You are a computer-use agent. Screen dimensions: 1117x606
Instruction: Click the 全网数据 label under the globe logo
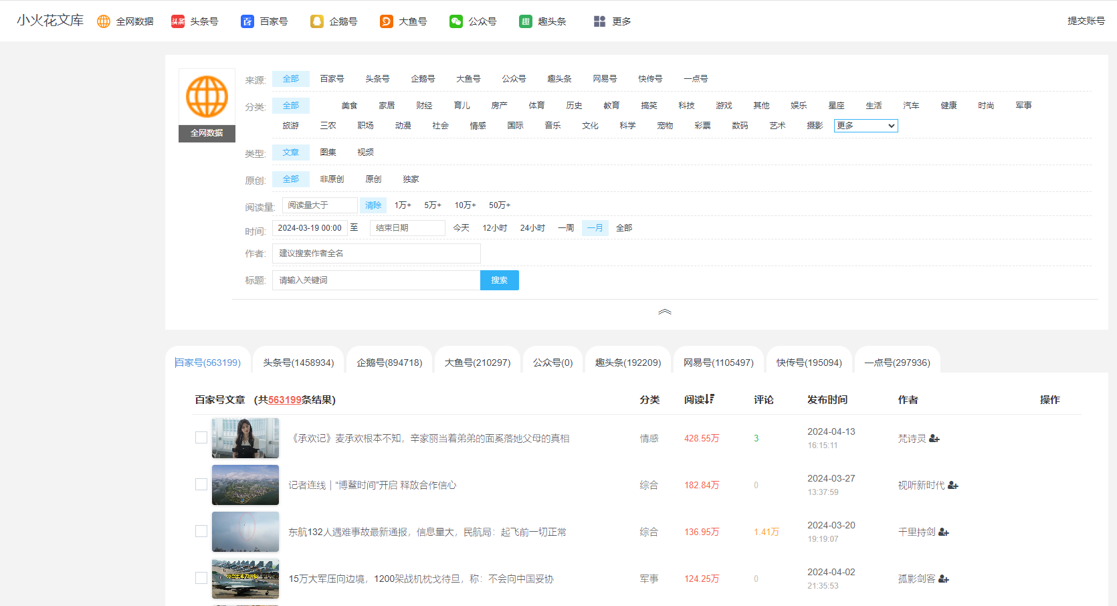[x=207, y=133]
